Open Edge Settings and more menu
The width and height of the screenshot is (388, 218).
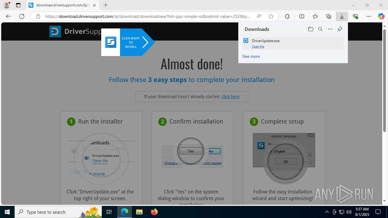tap(369, 16)
